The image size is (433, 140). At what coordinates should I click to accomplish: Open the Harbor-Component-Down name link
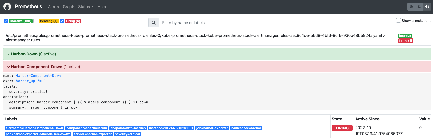coord(38,76)
